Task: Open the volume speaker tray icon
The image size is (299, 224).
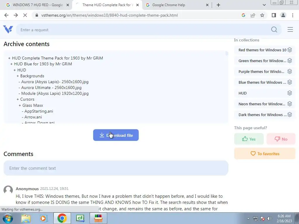Action: click(x=269, y=218)
